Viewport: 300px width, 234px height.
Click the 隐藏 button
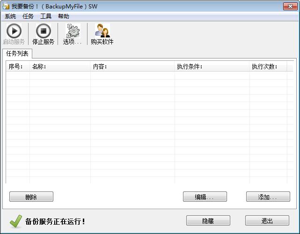[208, 220]
